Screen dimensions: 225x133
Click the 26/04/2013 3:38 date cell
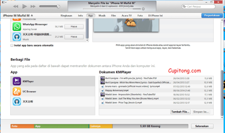tap(181, 78)
